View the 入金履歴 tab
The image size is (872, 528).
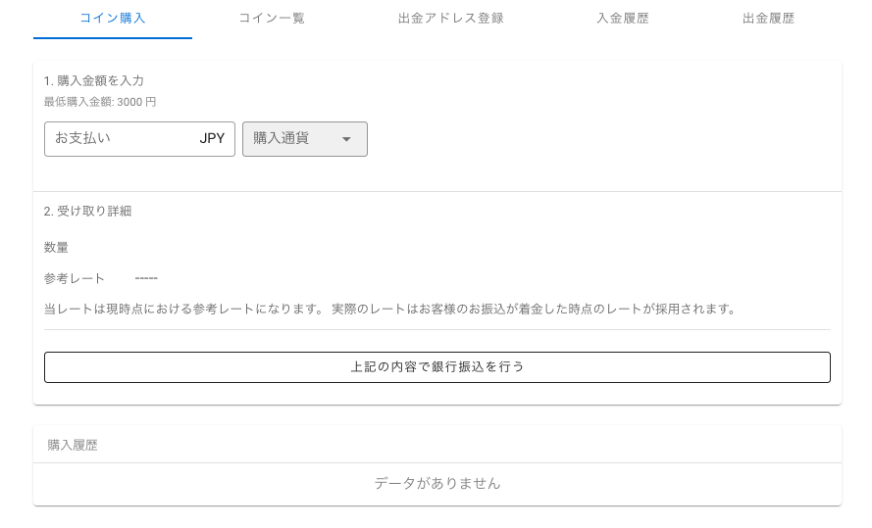pos(623,19)
